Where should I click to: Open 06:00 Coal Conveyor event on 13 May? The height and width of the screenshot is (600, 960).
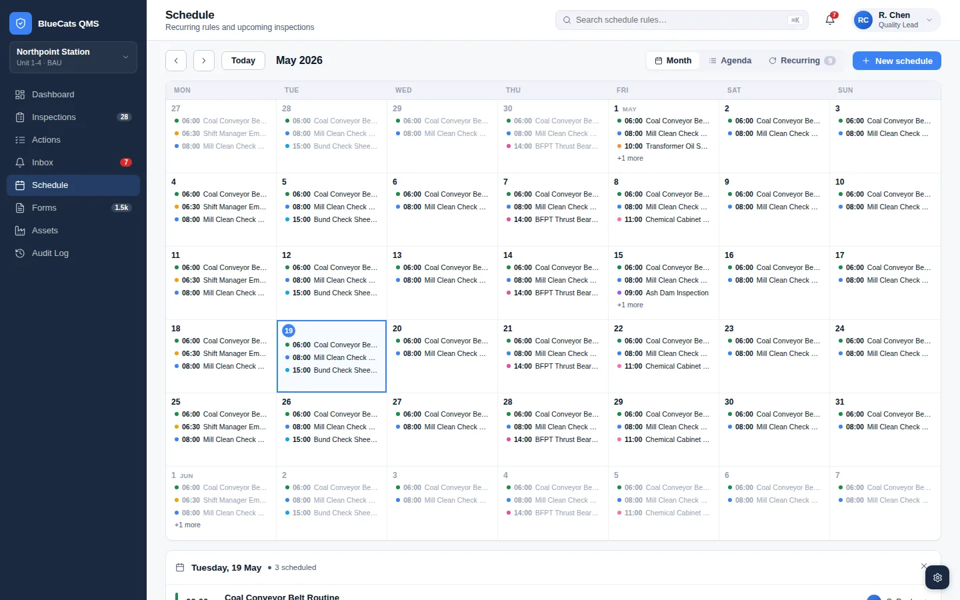coord(442,267)
